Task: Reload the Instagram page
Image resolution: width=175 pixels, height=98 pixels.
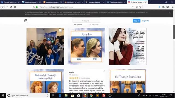Action: click(11, 7)
